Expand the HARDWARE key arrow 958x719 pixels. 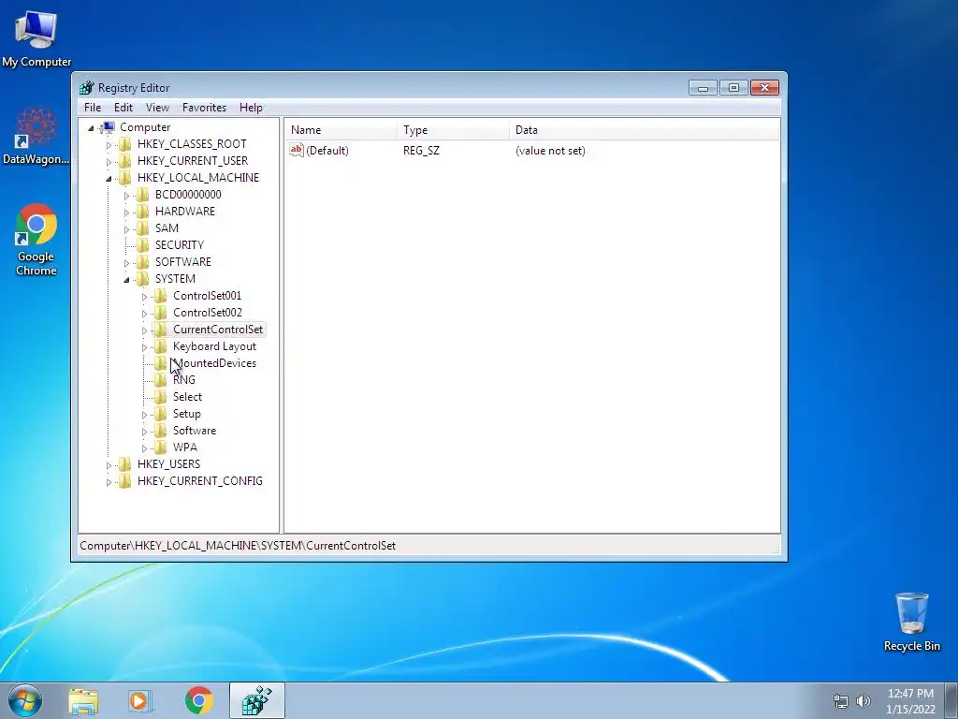pos(126,213)
